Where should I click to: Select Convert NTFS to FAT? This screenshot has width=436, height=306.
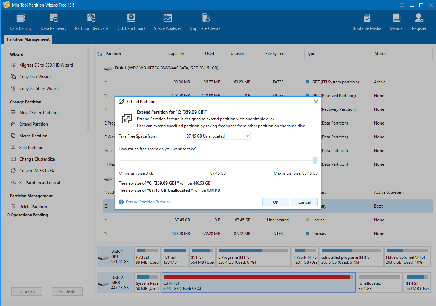point(34,171)
